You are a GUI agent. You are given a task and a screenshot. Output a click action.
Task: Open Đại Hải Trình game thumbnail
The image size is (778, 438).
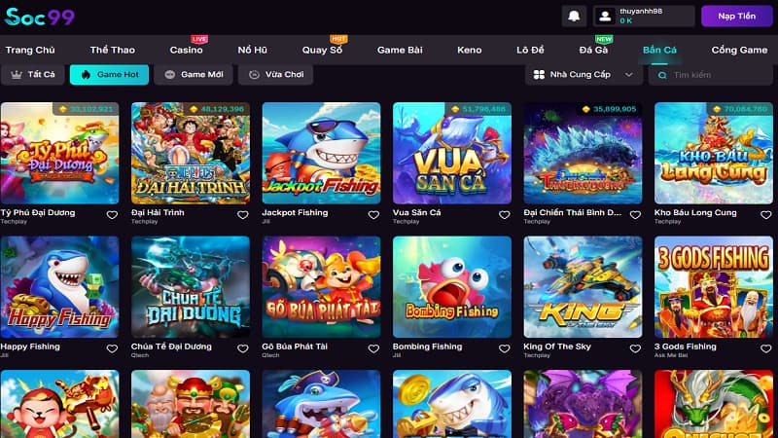191,153
